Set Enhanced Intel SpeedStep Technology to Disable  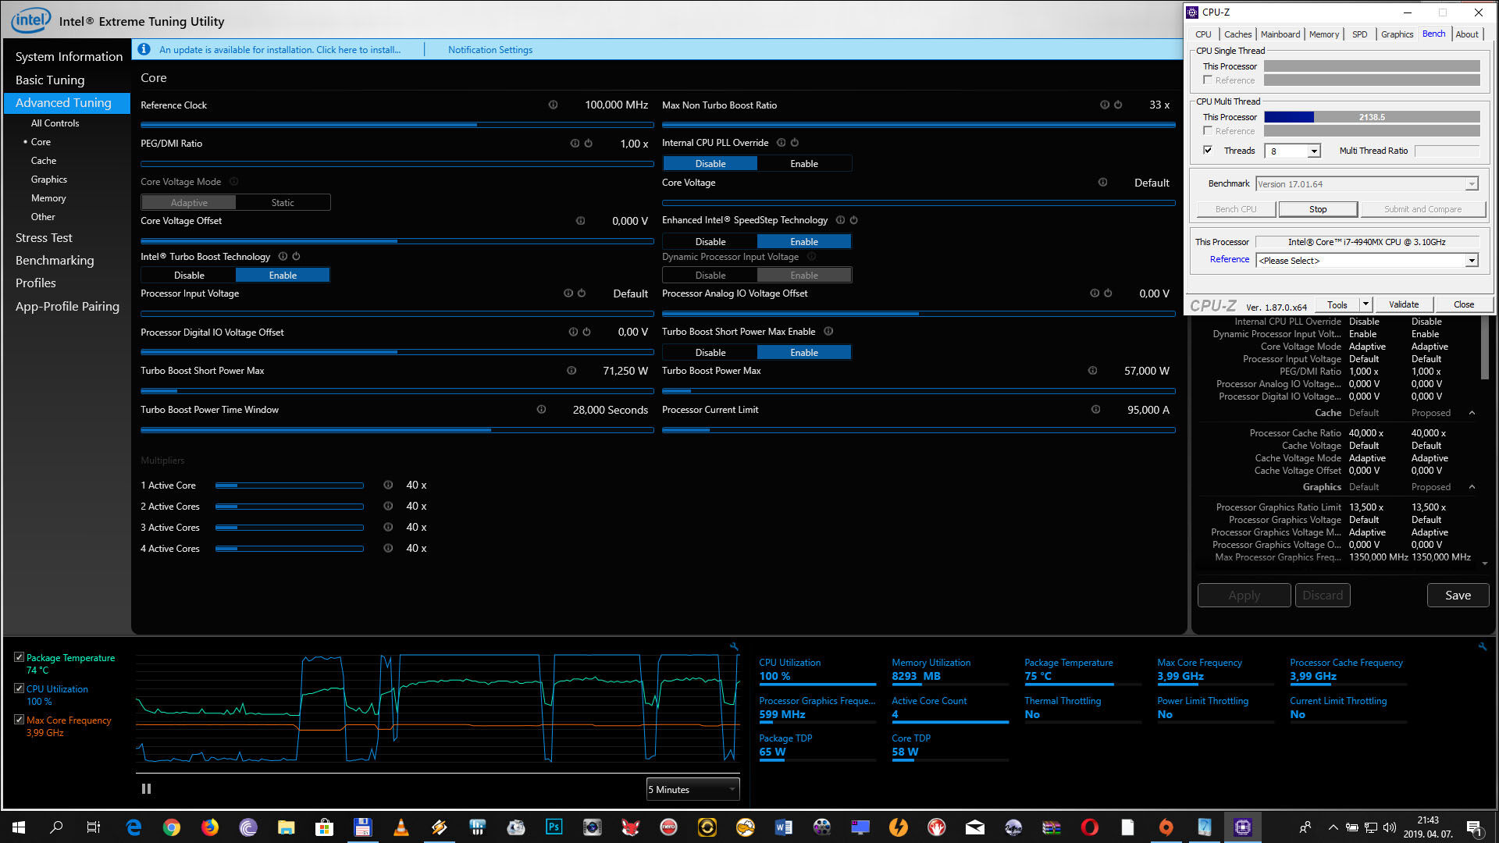[x=710, y=242]
